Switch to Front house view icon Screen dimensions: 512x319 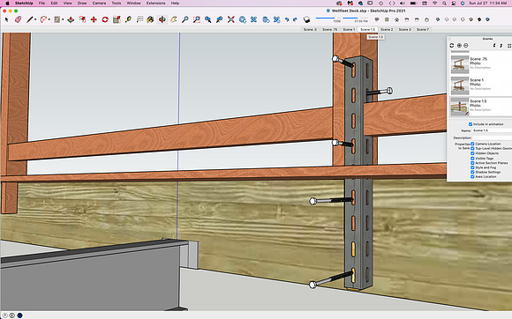pos(396,19)
